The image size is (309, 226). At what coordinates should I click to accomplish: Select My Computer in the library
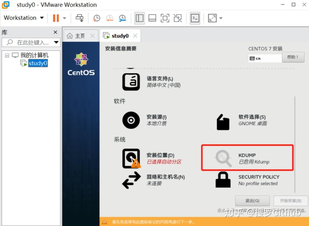point(34,55)
